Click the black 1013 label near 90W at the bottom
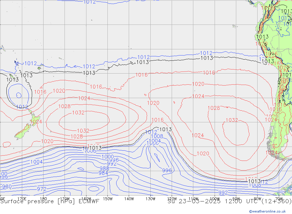This screenshot has height=214, width=292. pos(254,181)
